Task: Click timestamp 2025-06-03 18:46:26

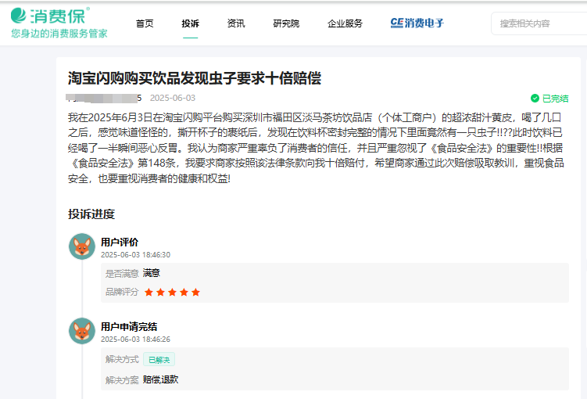Action: (x=135, y=339)
